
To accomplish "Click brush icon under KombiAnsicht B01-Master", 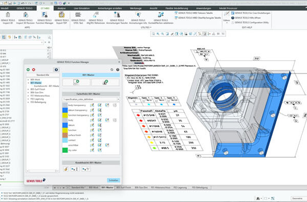I will (66, 169).
